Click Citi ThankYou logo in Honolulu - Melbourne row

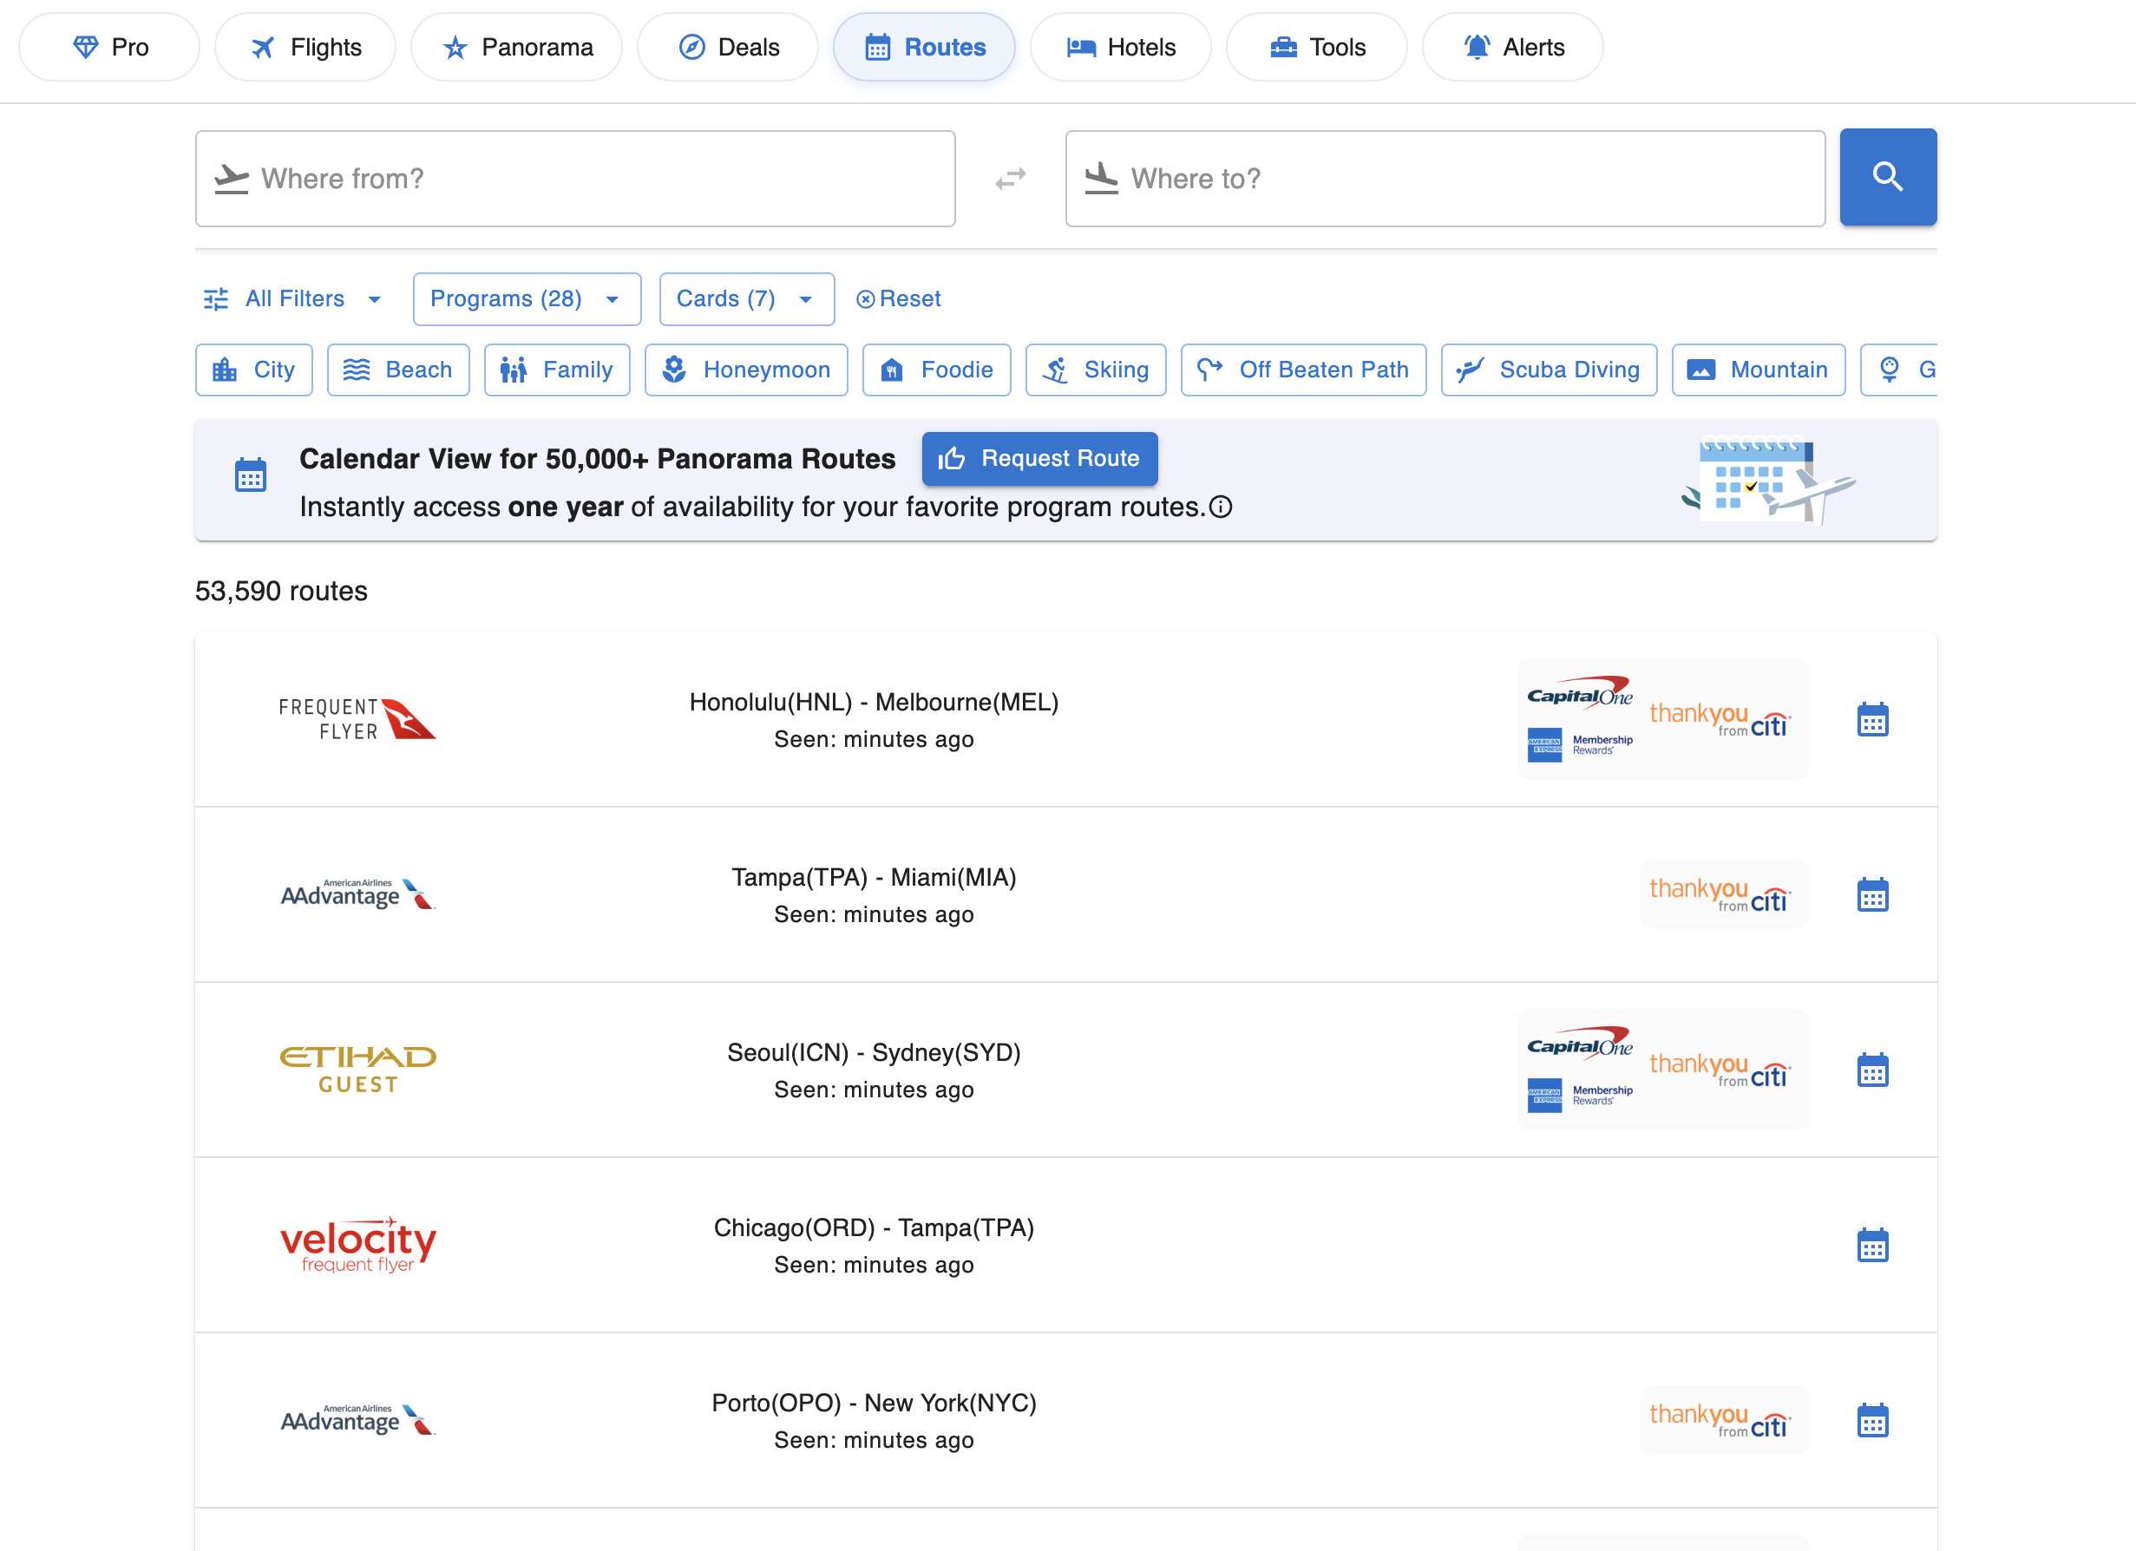click(1720, 719)
